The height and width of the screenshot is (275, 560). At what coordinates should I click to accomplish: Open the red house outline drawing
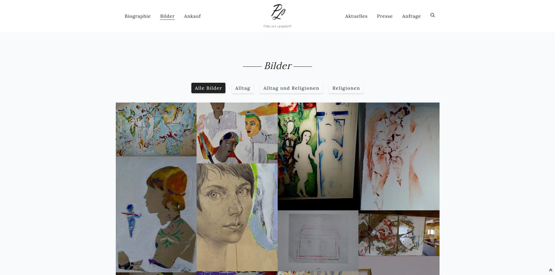(x=318, y=241)
